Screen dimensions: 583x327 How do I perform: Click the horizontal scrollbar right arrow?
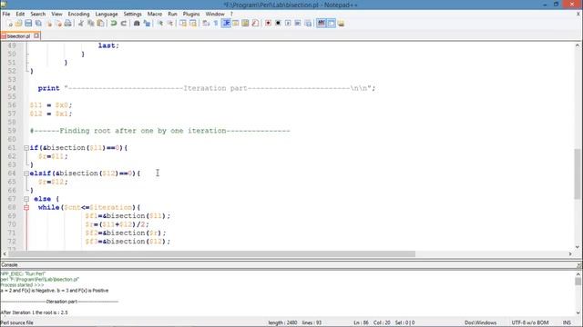pos(570,254)
